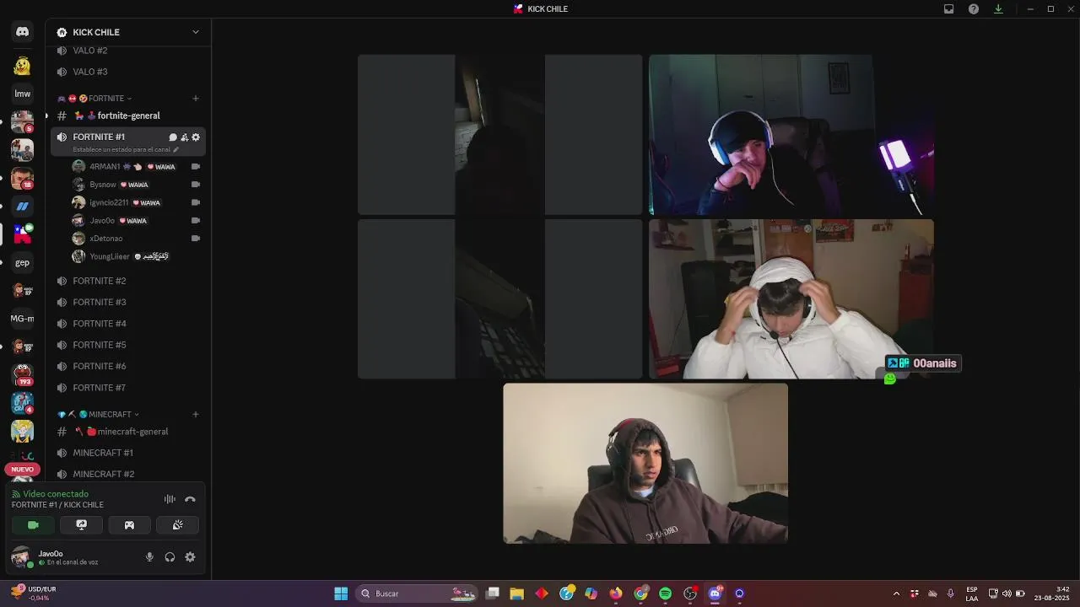Open USD/EUR widget on taskbar

pyautogui.click(x=34, y=594)
